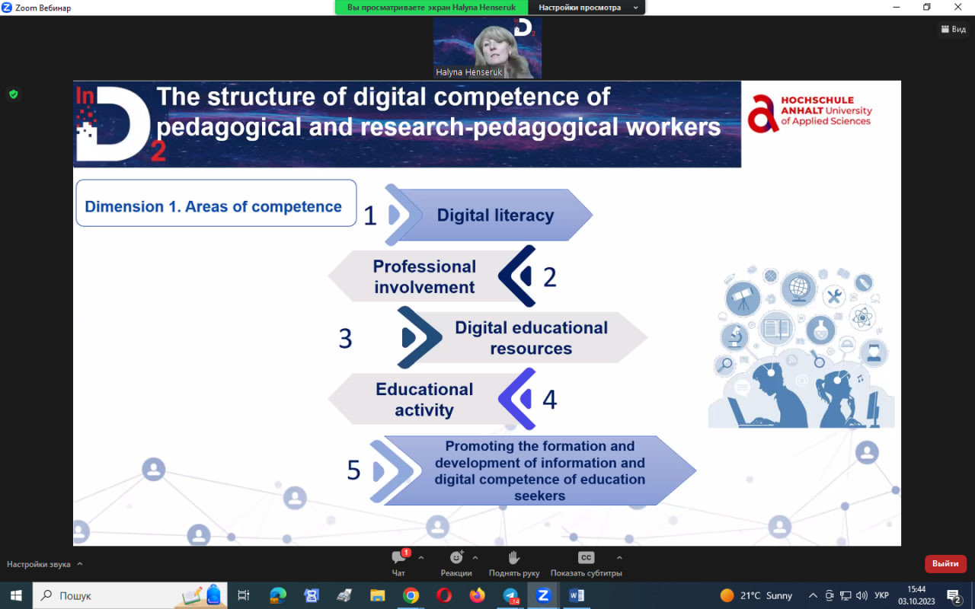Select Halyna Henseruk's video thumbnail

(x=487, y=48)
